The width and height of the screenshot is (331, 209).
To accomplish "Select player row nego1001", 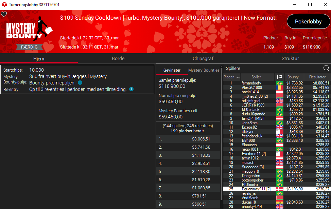I will [277, 149].
